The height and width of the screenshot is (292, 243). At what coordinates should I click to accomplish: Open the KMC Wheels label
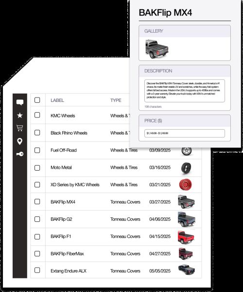point(63,116)
